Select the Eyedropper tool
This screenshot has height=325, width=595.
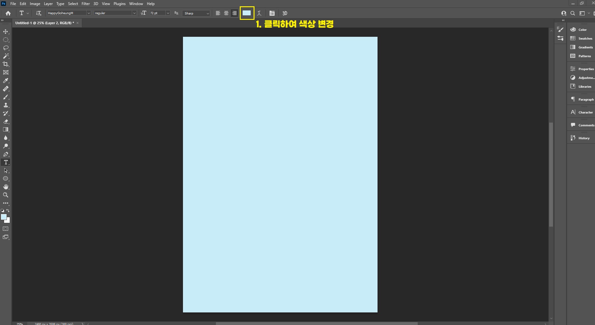coord(6,80)
